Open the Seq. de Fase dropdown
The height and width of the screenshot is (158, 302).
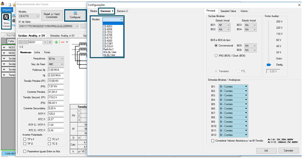(x=56, y=64)
